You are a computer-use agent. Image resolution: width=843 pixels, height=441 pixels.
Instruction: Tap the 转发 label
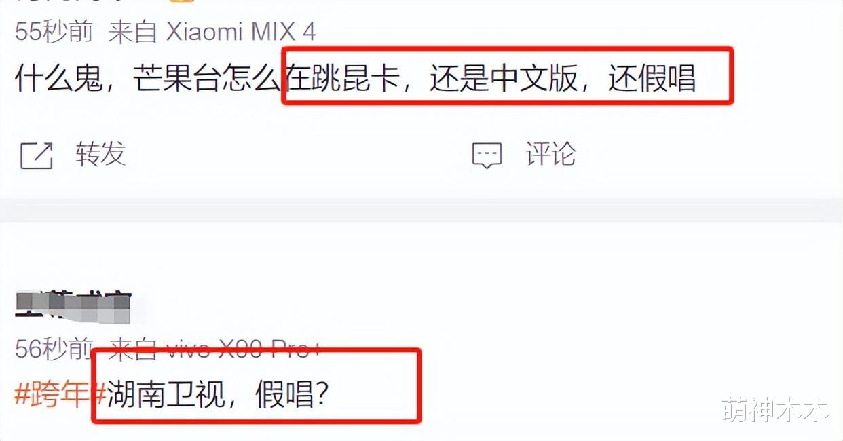tap(100, 154)
